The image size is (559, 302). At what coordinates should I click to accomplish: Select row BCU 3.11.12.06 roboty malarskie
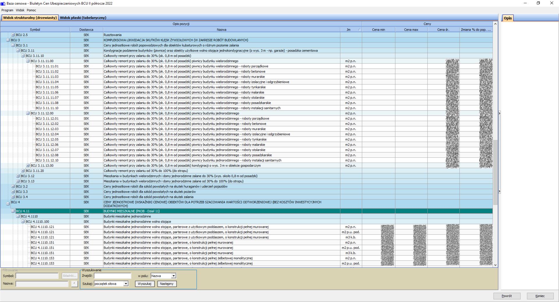pyautogui.click(x=246, y=145)
